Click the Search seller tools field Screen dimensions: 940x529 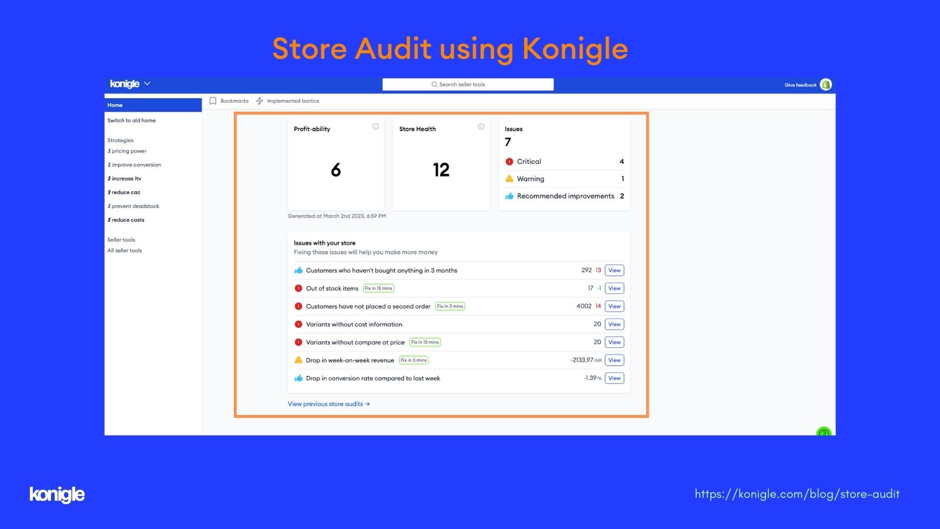pyautogui.click(x=468, y=85)
